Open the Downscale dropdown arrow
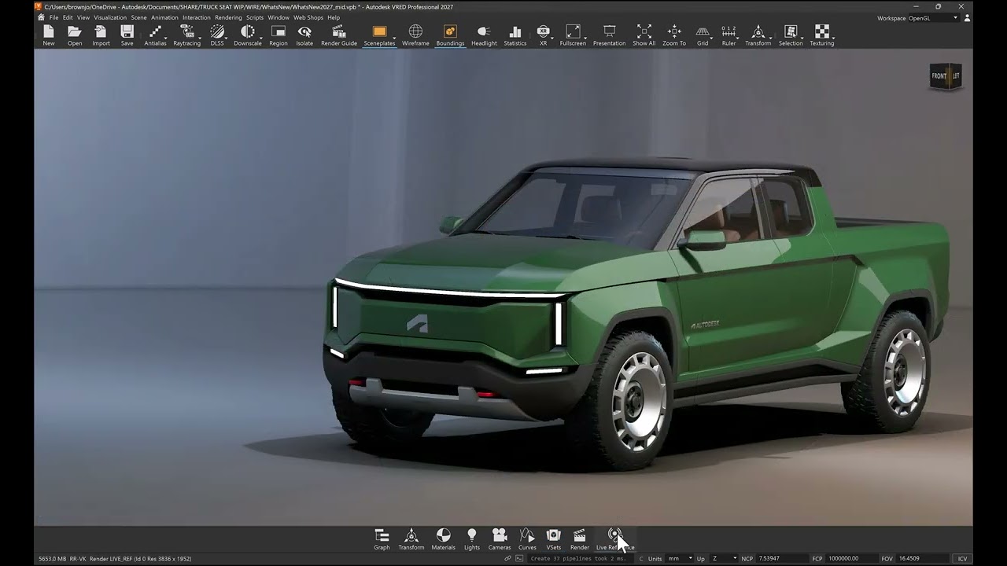This screenshot has height=566, width=1007. pyautogui.click(x=261, y=38)
